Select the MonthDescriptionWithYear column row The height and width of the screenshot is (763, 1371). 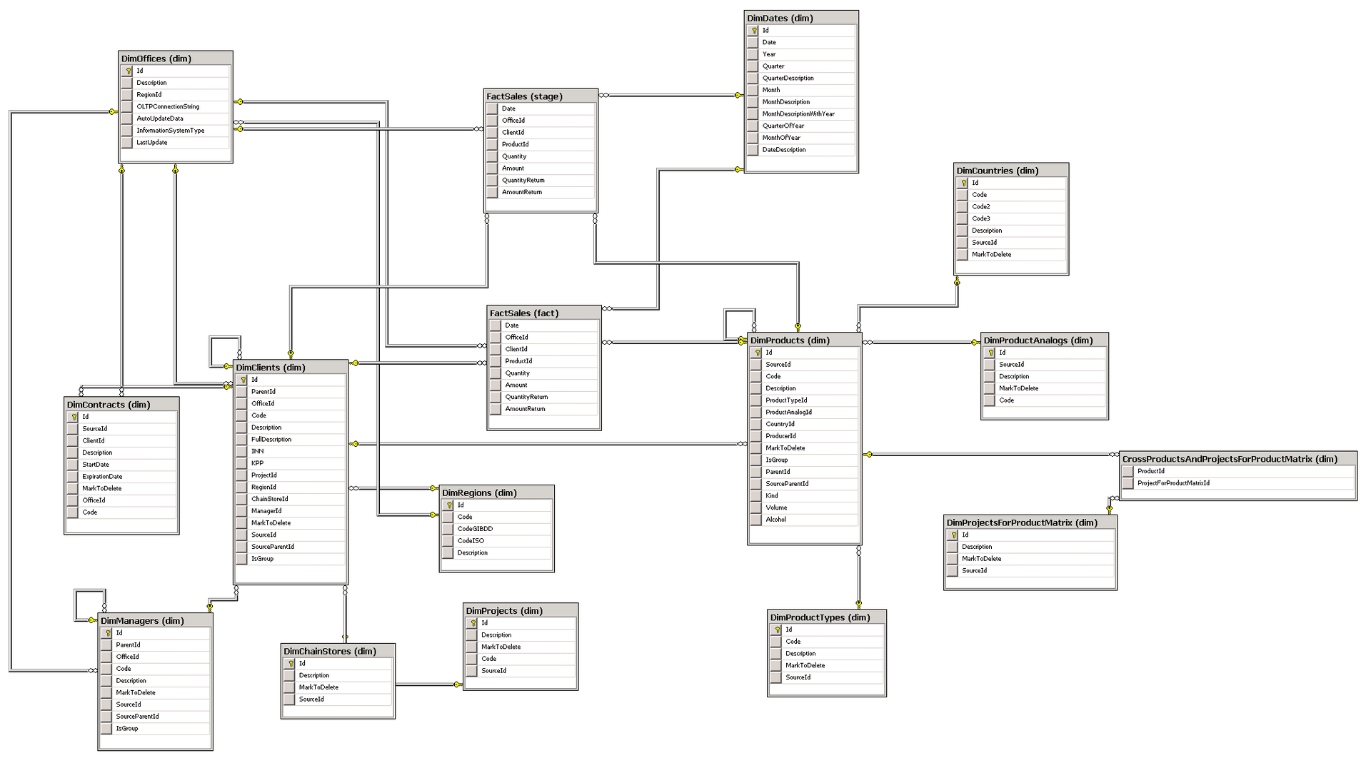tap(801, 114)
